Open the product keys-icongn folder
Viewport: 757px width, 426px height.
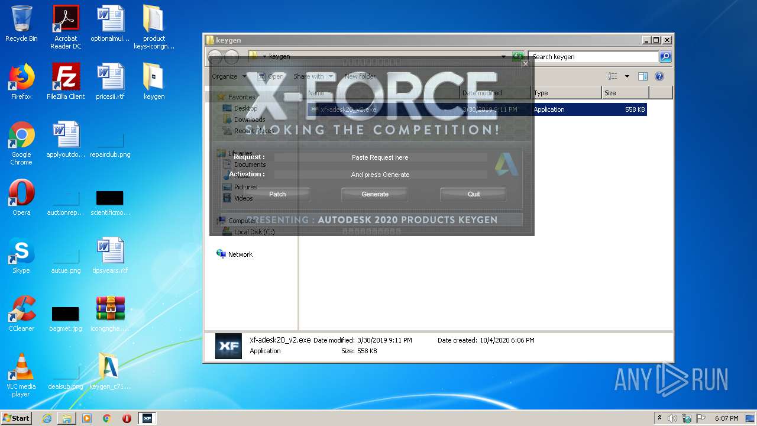(154, 27)
